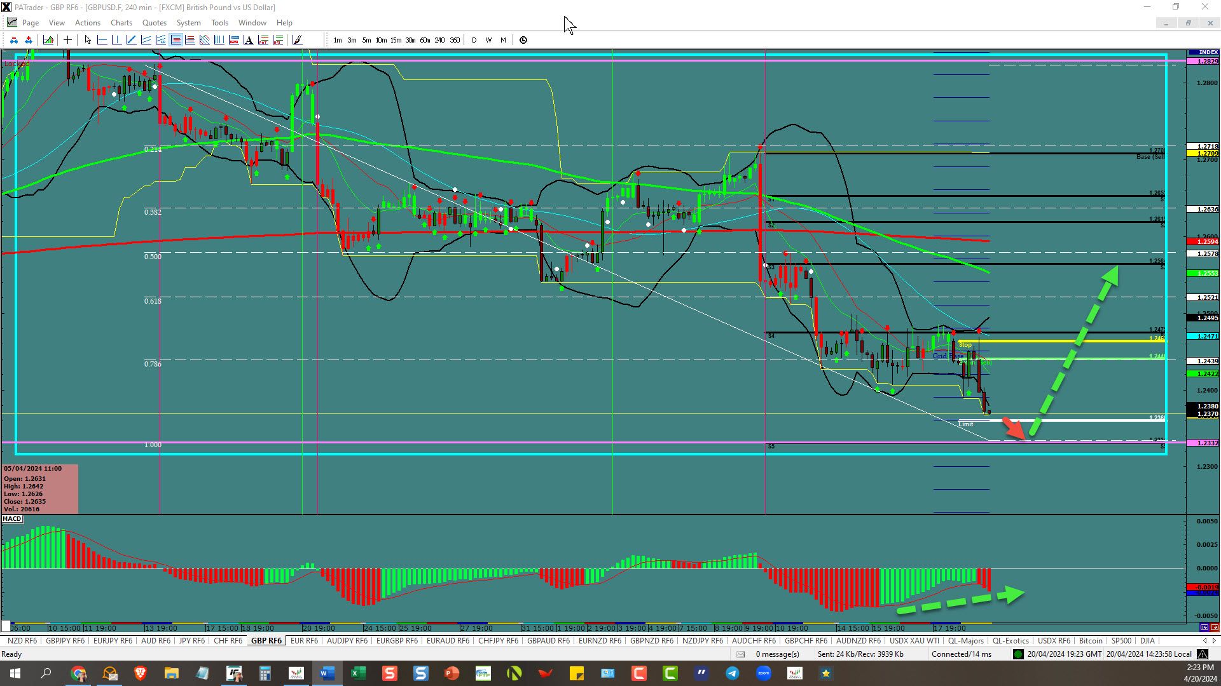Open the clock time settings icon

[523, 40]
